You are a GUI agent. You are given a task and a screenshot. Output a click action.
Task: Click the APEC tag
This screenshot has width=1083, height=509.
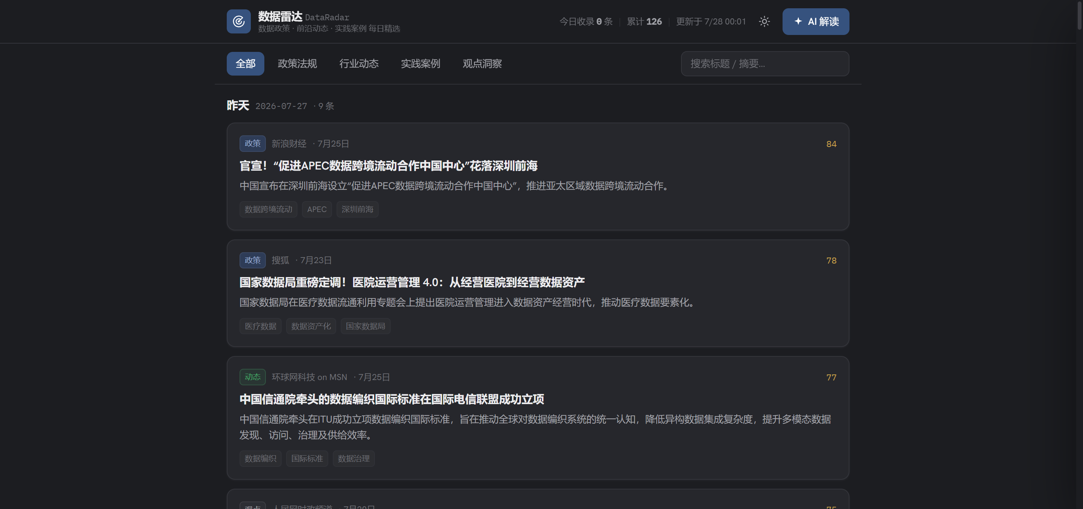[317, 209]
